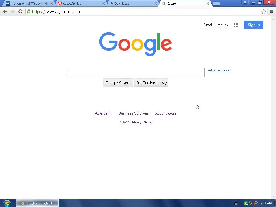Screen dimensions: 276x207
Task: Open Business Solutions link
Action: coord(134,113)
